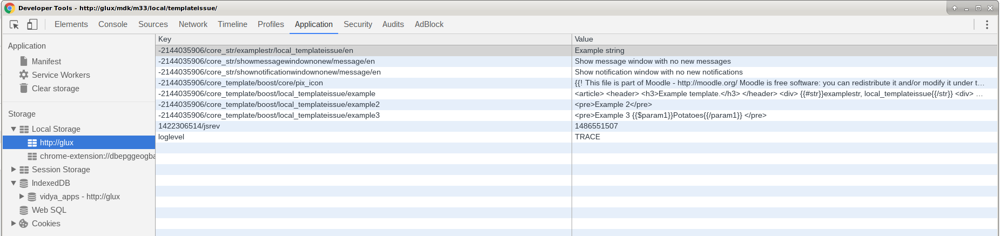Switch to the Audits tab

coord(393,24)
